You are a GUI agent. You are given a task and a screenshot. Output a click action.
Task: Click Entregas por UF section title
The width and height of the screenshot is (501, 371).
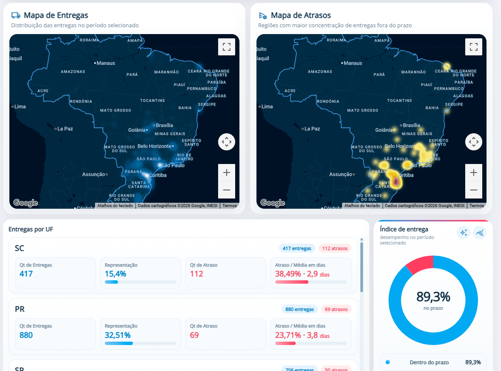(x=31, y=229)
